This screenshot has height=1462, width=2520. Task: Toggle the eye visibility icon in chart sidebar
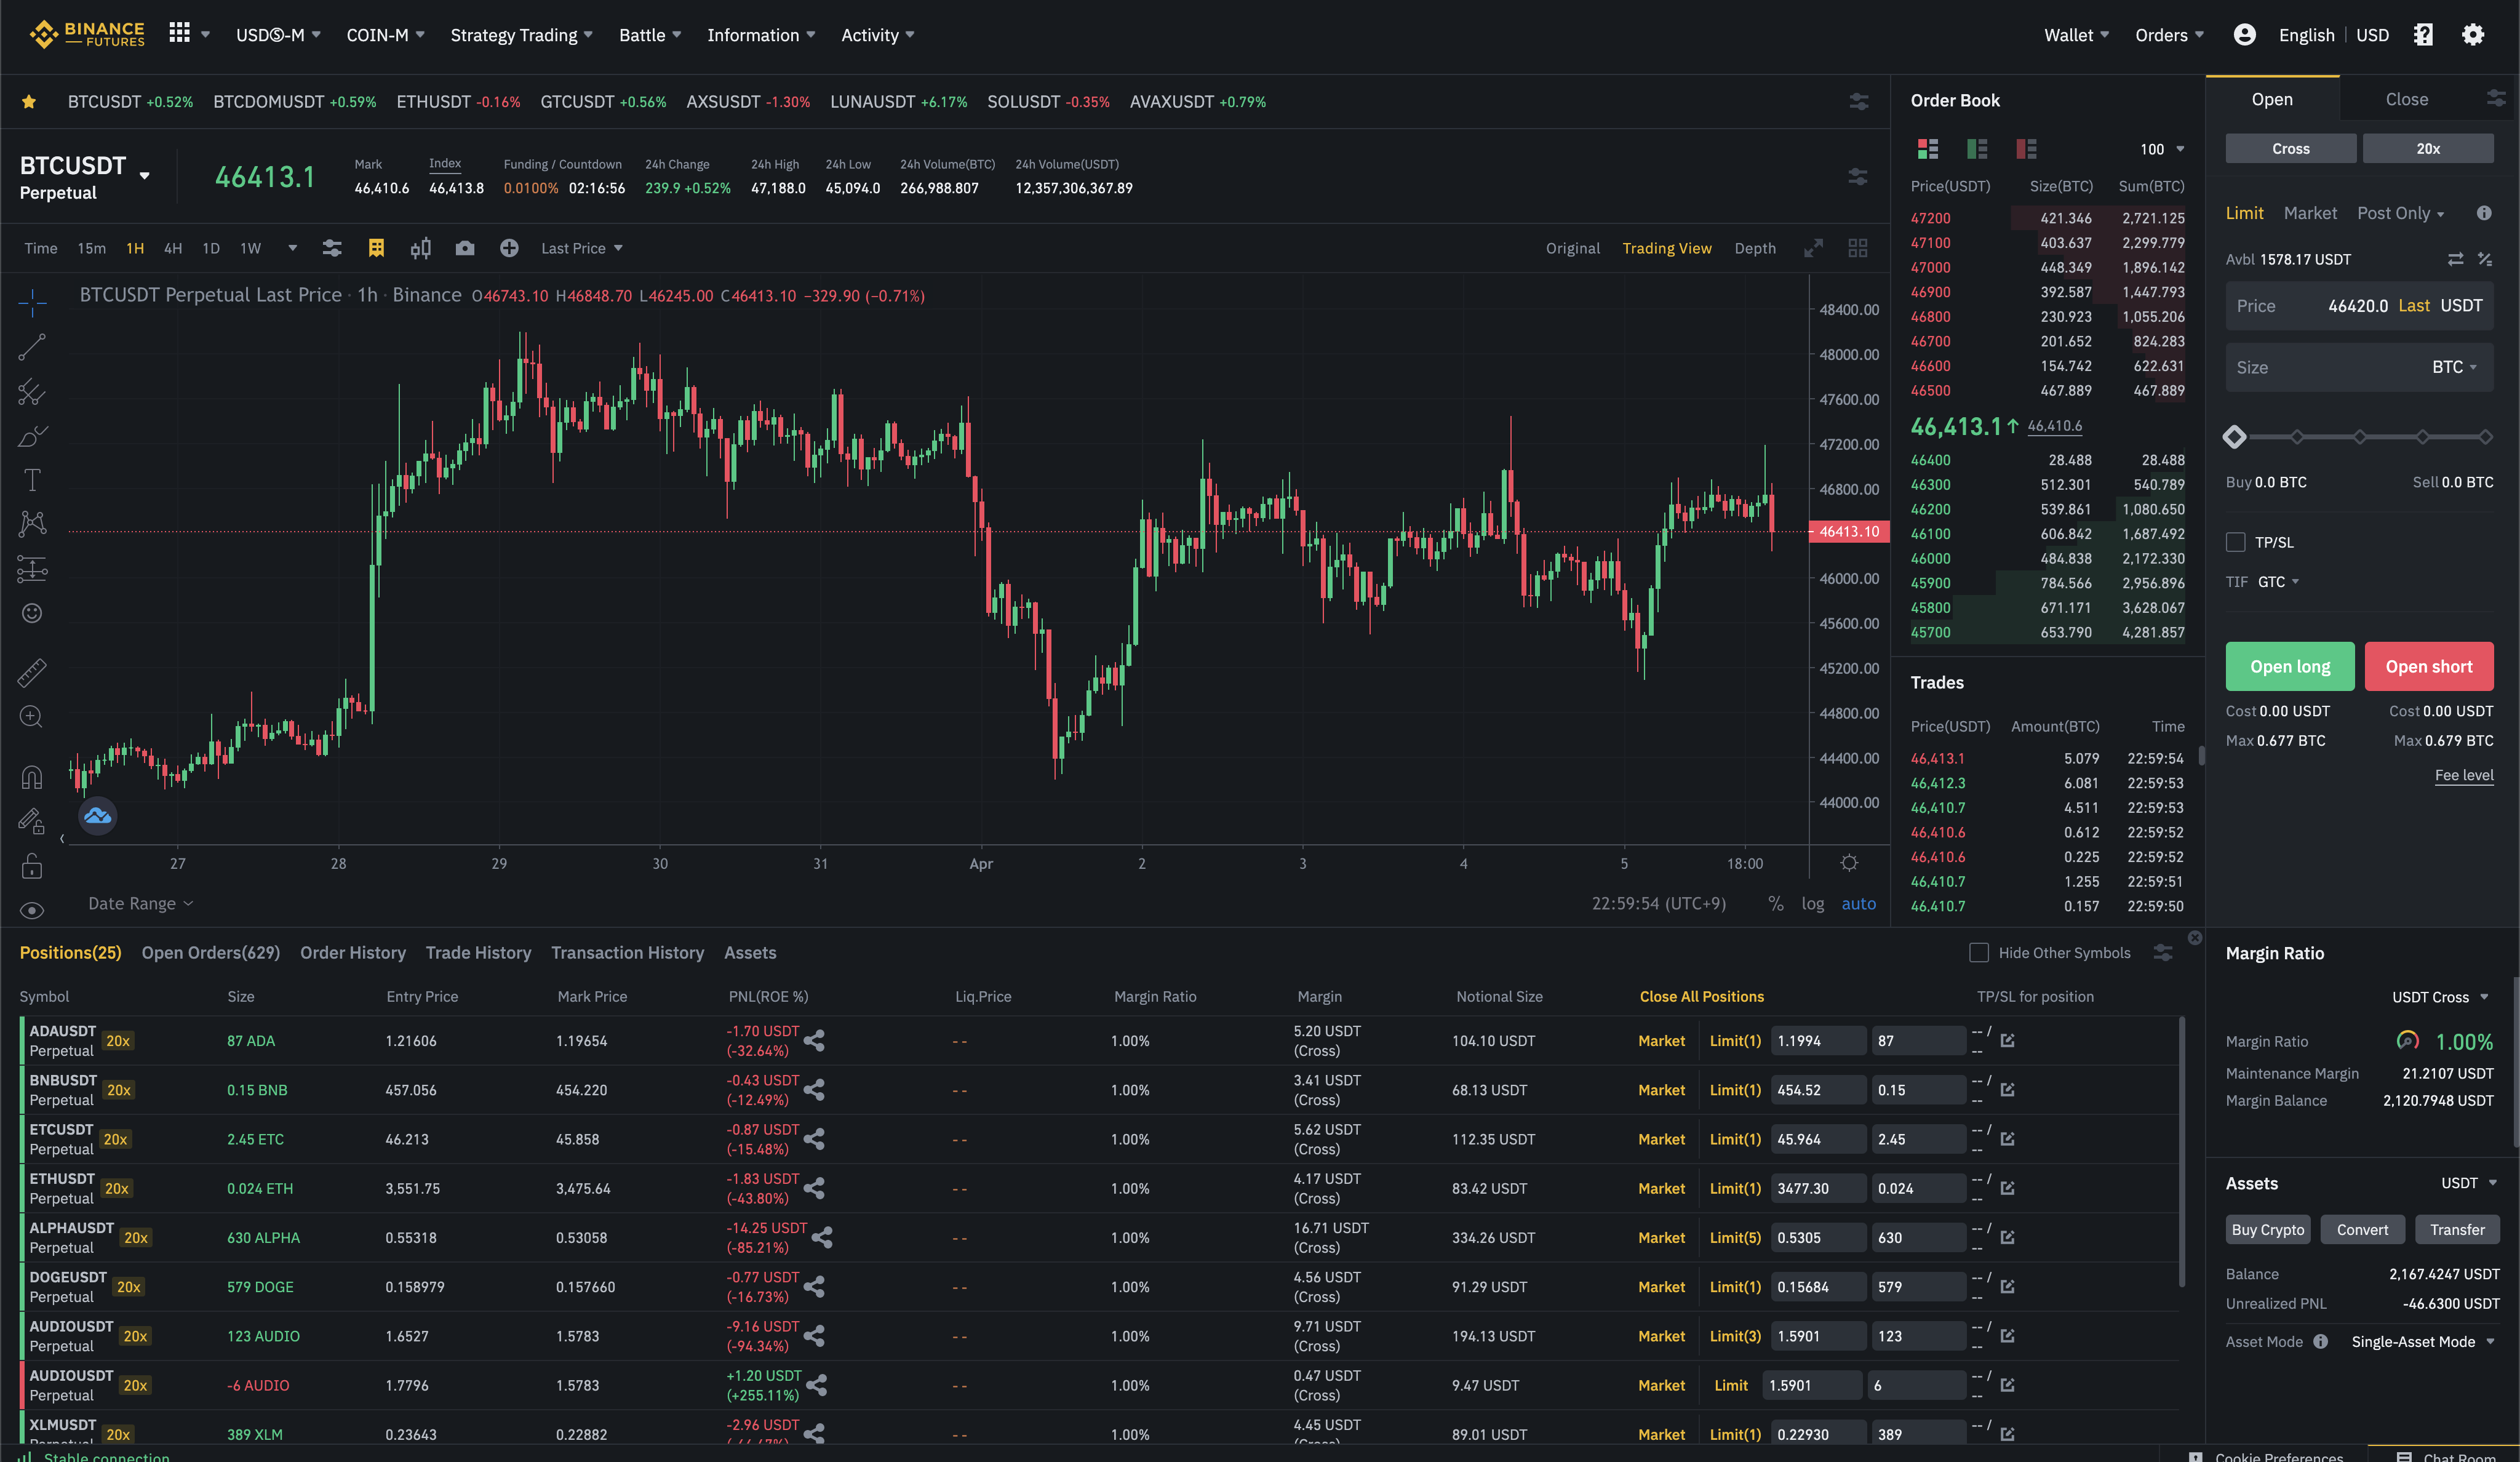tap(32, 910)
